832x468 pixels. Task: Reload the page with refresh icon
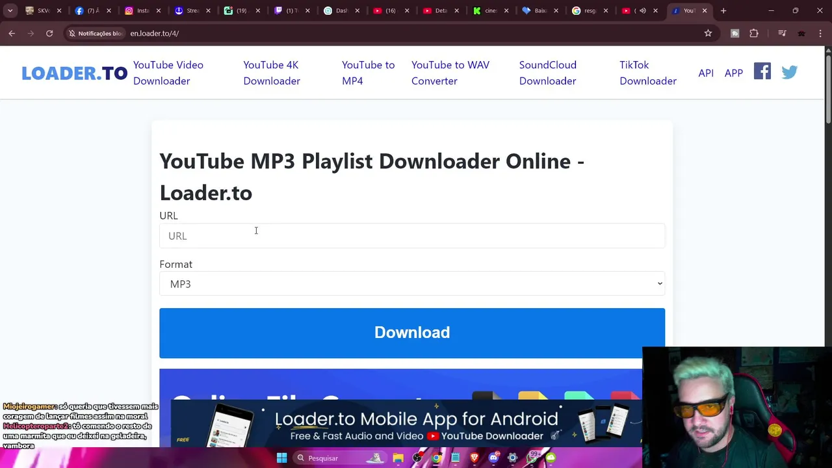[49, 33]
